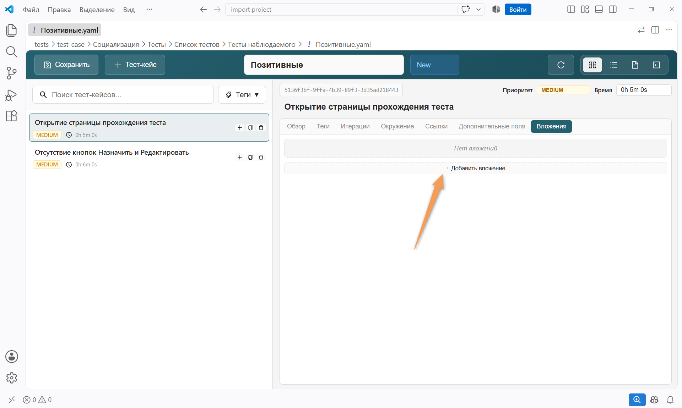Open the Файл menu
682x408 pixels.
pyautogui.click(x=31, y=10)
